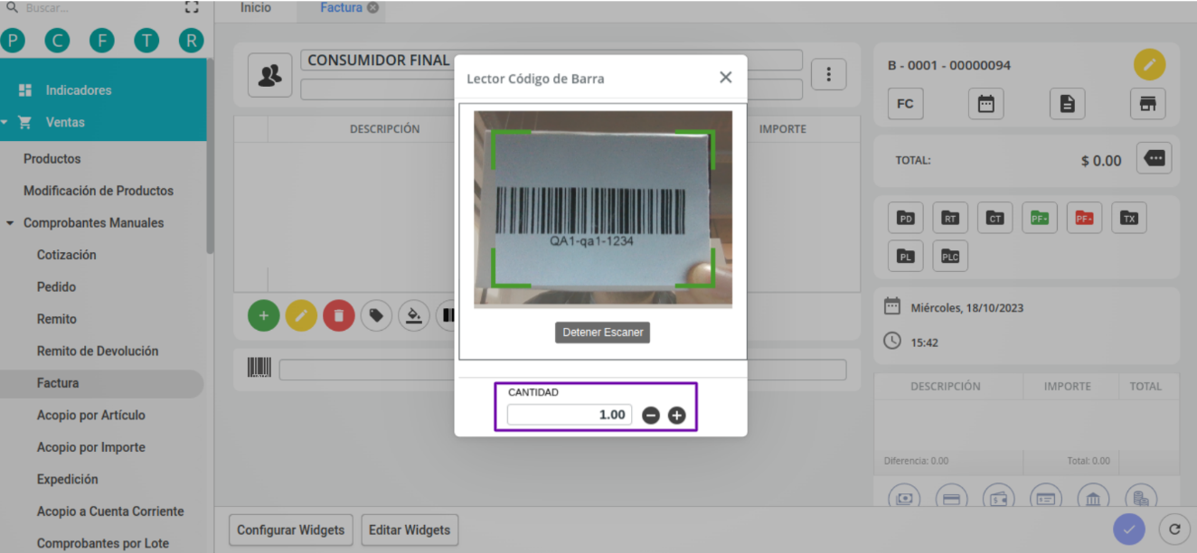The height and width of the screenshot is (553, 1197).
Task: Click the PD folder icon
Action: coord(905,218)
